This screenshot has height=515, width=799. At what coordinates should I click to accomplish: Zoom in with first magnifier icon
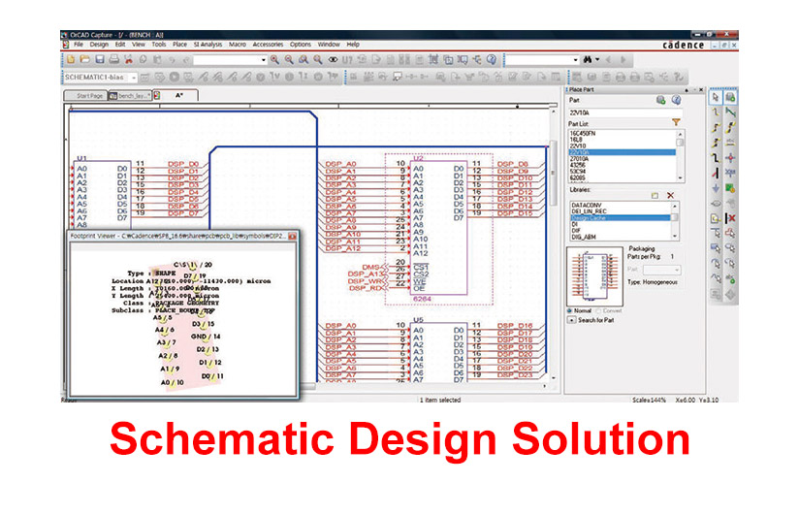click(x=274, y=60)
